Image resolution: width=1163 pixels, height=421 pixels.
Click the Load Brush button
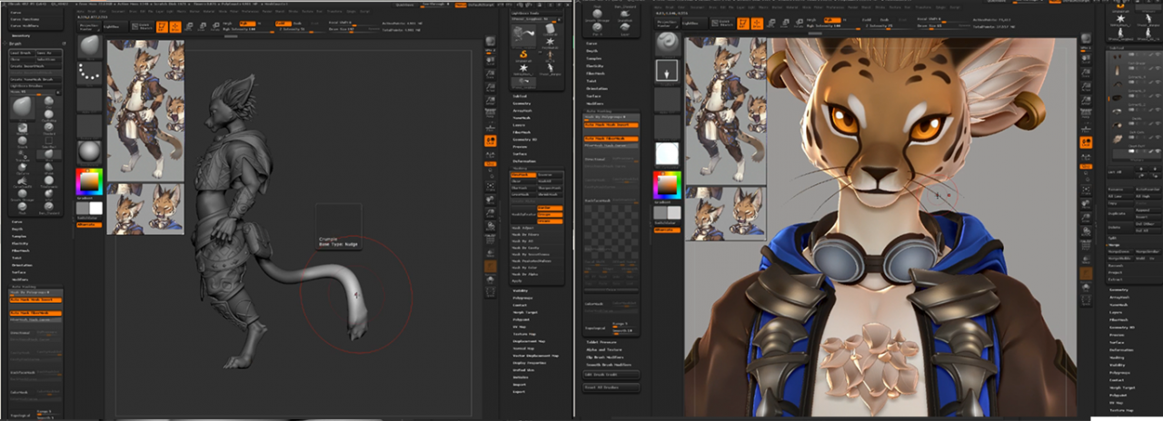pyautogui.click(x=22, y=53)
